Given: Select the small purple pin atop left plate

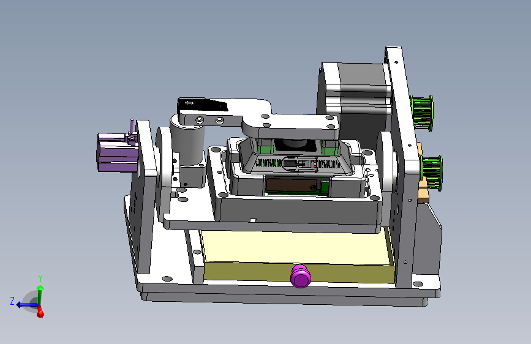Looking at the screenshot, I should click(x=132, y=127).
